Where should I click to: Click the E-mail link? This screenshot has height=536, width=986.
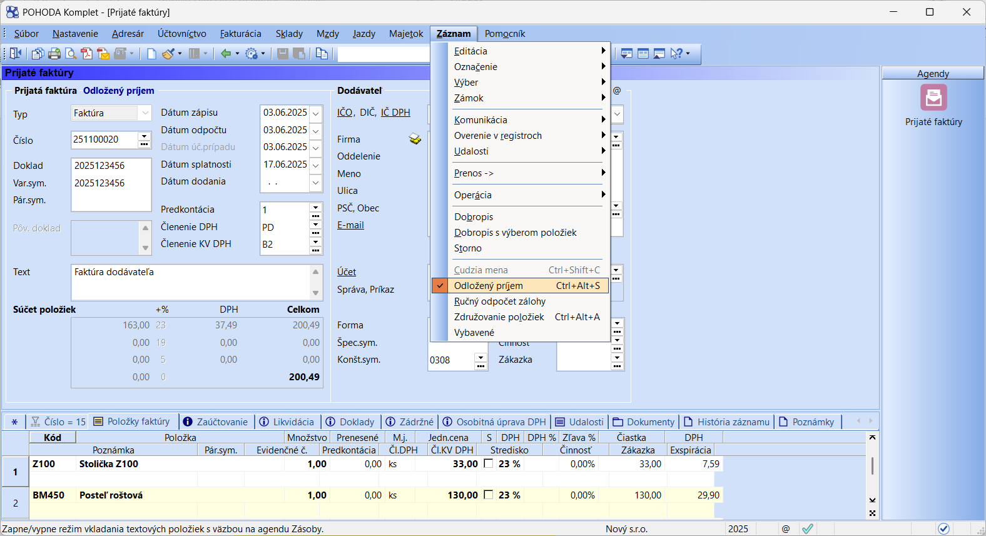pos(350,225)
